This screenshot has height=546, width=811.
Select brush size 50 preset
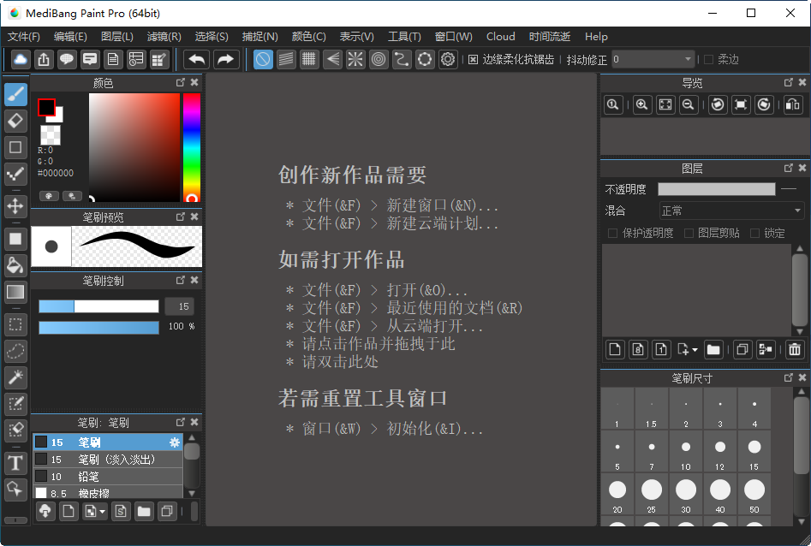(x=754, y=495)
